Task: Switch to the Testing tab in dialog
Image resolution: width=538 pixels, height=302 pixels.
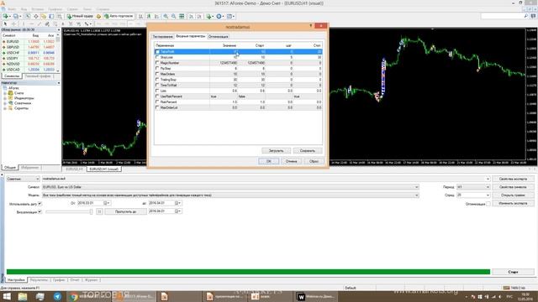Action: (162, 36)
